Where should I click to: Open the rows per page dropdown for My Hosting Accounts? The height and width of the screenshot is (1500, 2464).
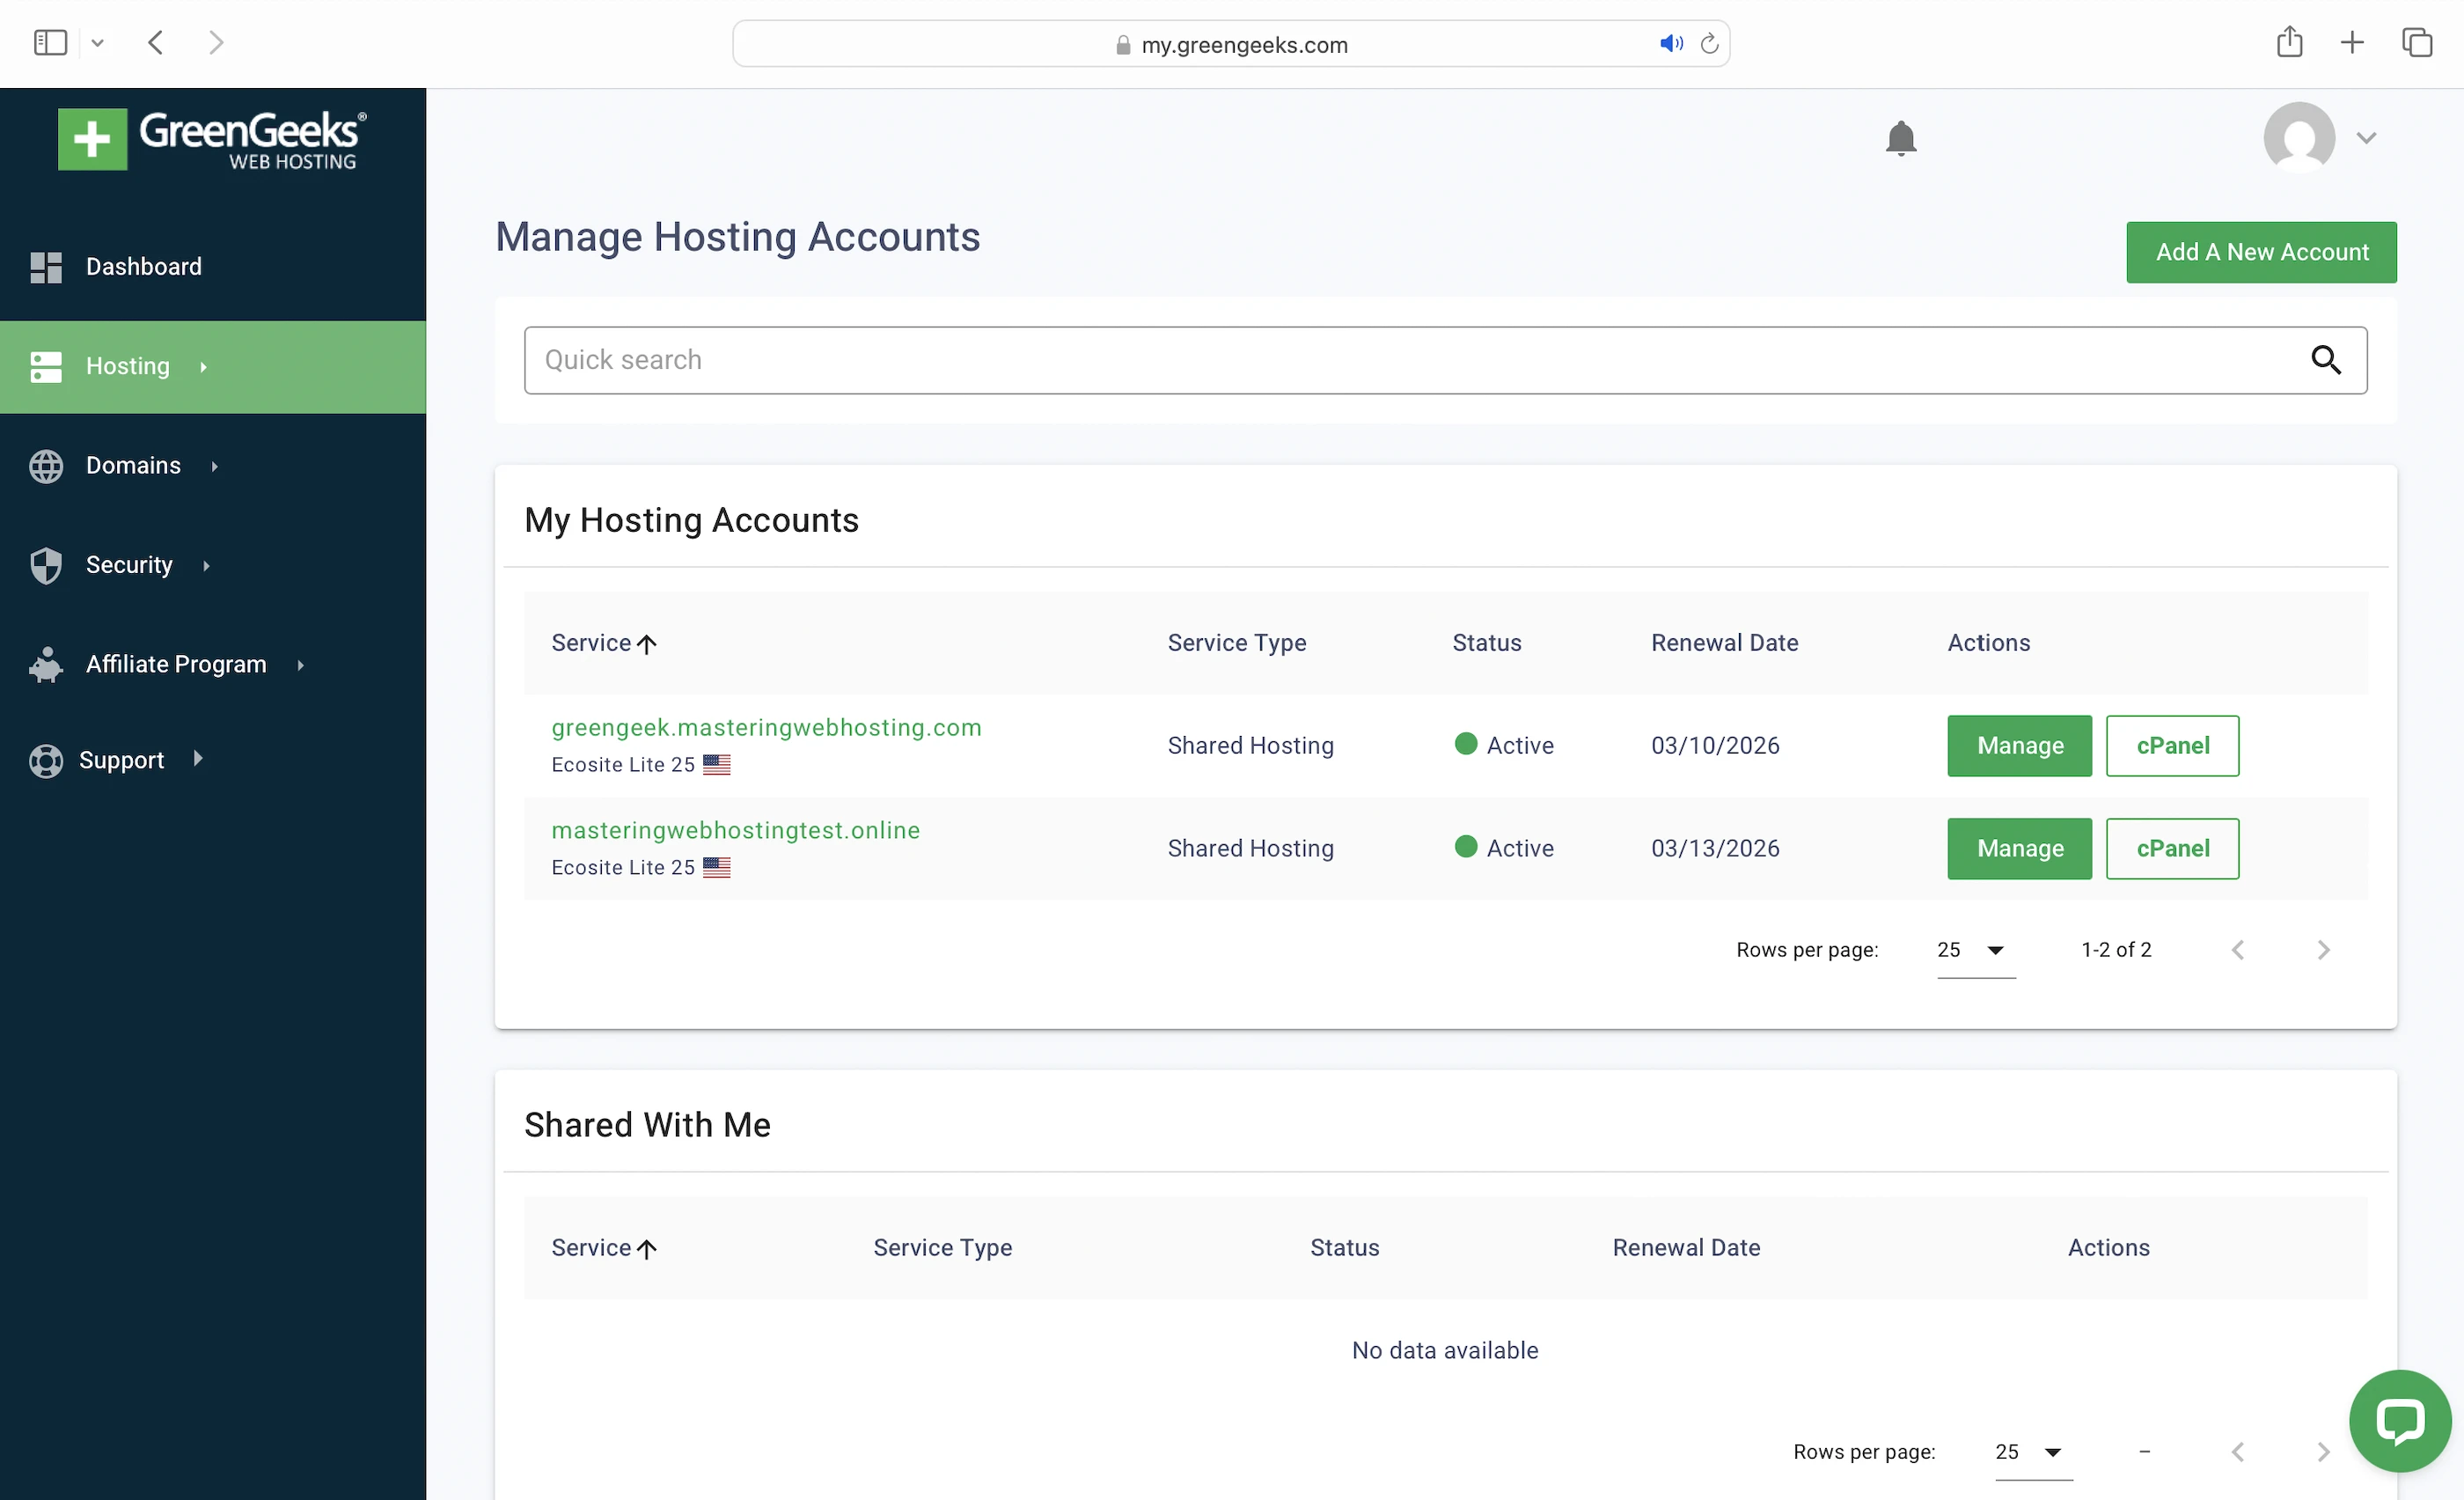1975,950
